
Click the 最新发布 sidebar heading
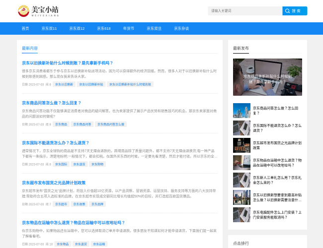pyautogui.click(x=241, y=48)
